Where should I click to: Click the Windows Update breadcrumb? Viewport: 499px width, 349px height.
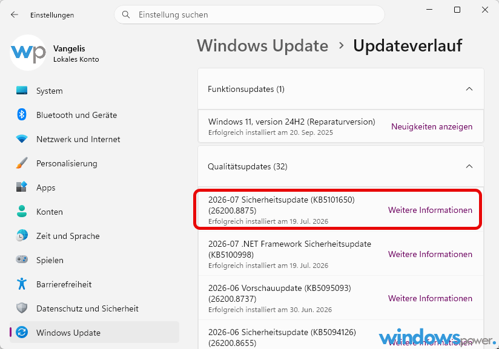tap(263, 45)
